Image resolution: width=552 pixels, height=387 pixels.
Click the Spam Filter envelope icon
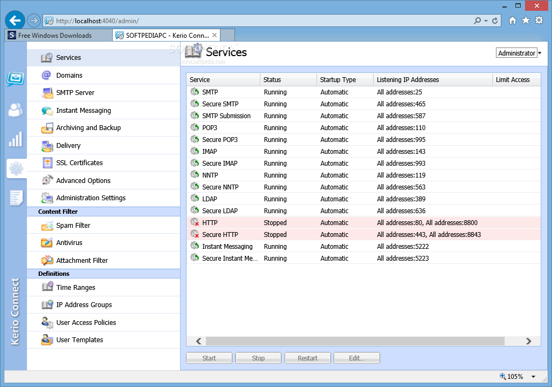coord(47,225)
